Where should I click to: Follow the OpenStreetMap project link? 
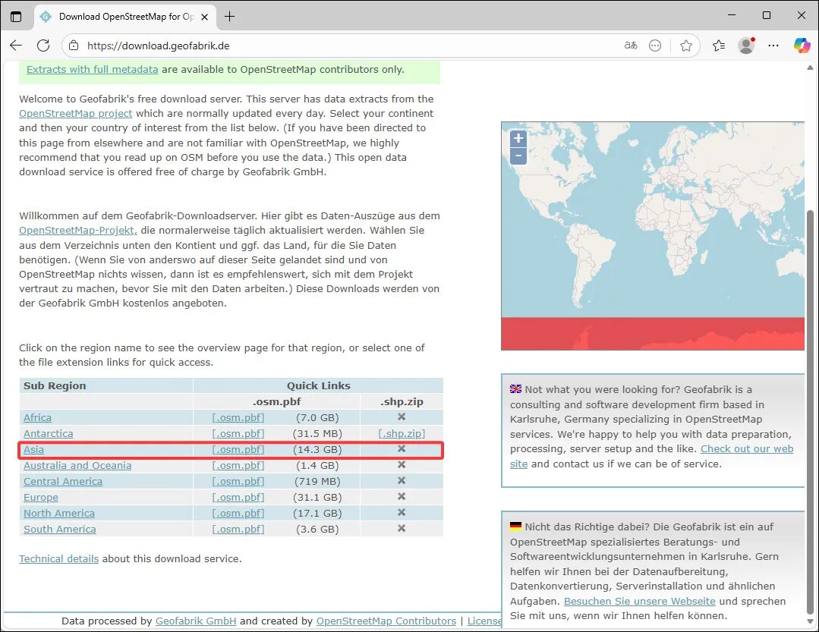click(x=76, y=113)
